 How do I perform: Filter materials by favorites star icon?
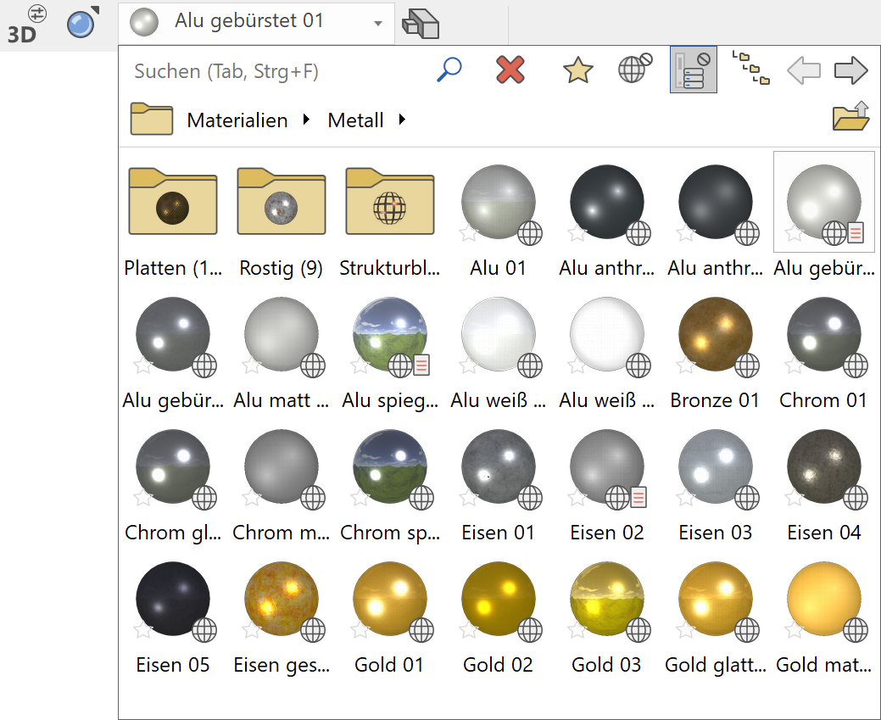click(576, 70)
